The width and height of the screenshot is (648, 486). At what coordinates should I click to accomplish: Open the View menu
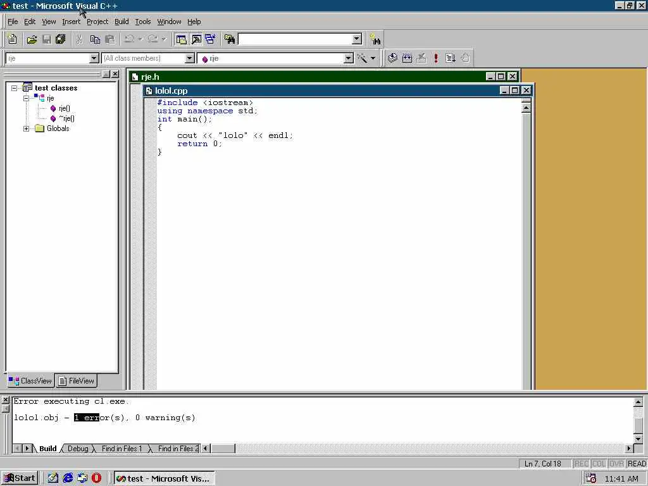click(x=49, y=22)
